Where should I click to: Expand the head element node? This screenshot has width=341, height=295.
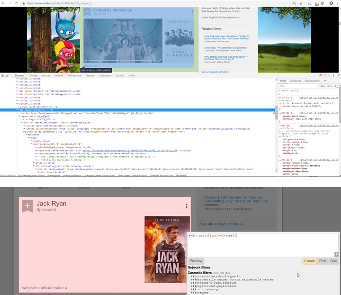point(31,141)
